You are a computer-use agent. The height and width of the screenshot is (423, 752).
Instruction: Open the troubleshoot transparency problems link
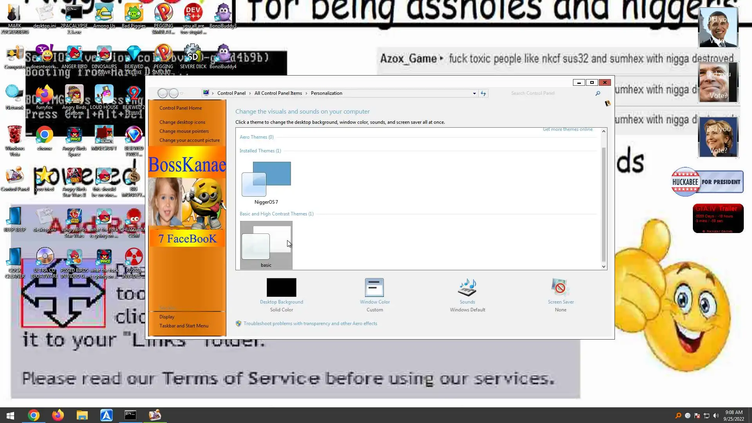click(310, 324)
